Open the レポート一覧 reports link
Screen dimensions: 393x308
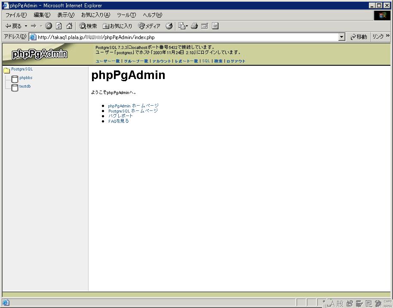(187, 61)
